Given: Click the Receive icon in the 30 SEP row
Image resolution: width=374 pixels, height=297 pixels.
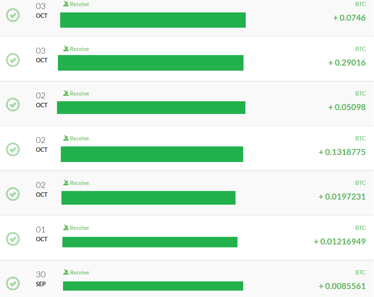Looking at the screenshot, I should click(x=66, y=272).
